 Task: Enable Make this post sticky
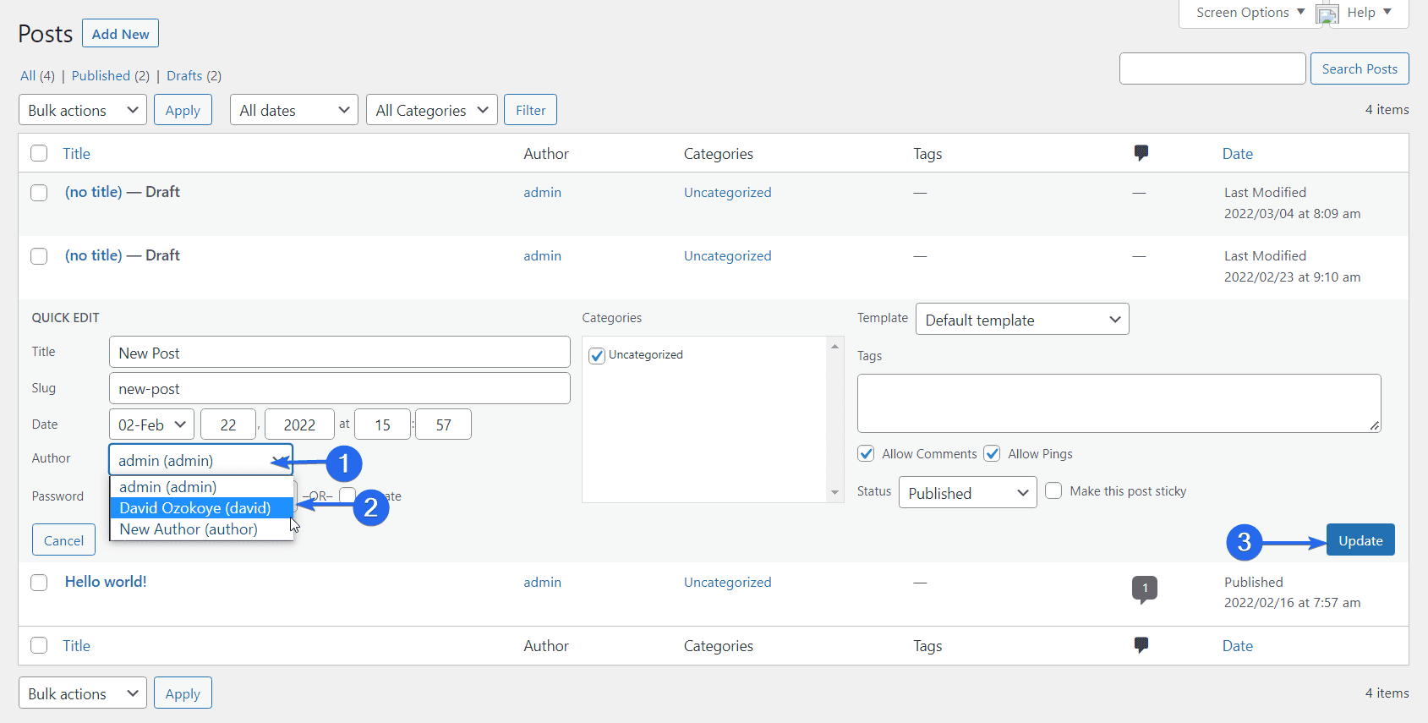click(x=1053, y=490)
